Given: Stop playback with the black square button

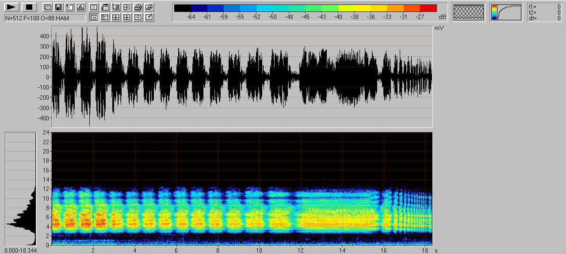Looking at the screenshot, I should tap(29, 7).
